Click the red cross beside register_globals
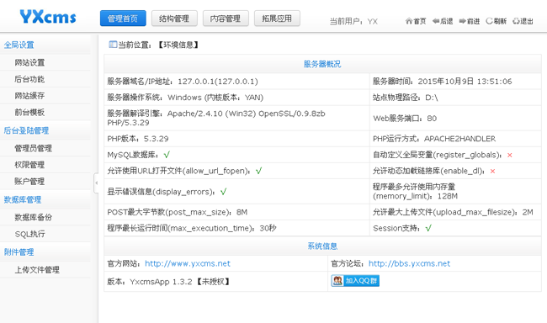The image size is (547, 323). tap(510, 155)
